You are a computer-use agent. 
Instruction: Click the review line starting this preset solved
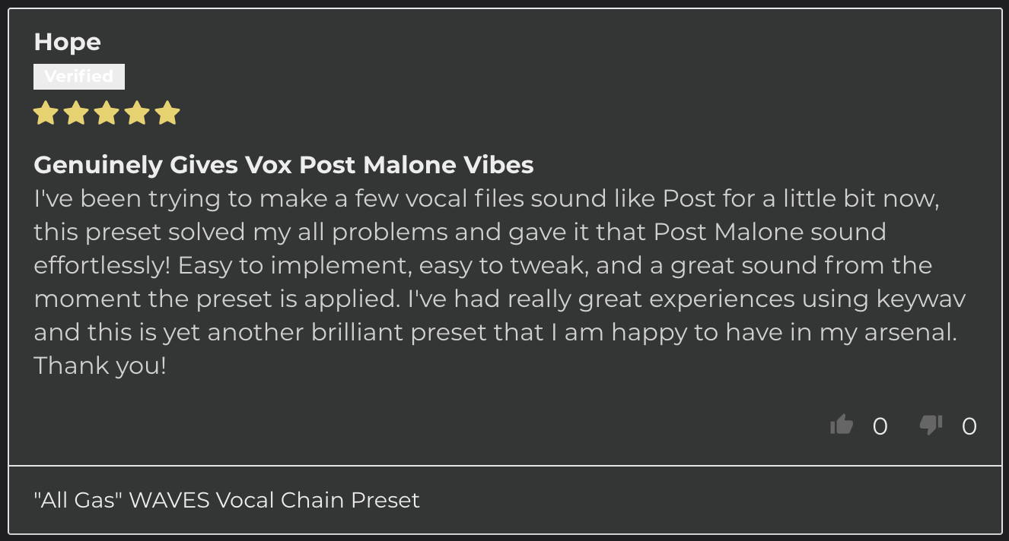(x=460, y=233)
